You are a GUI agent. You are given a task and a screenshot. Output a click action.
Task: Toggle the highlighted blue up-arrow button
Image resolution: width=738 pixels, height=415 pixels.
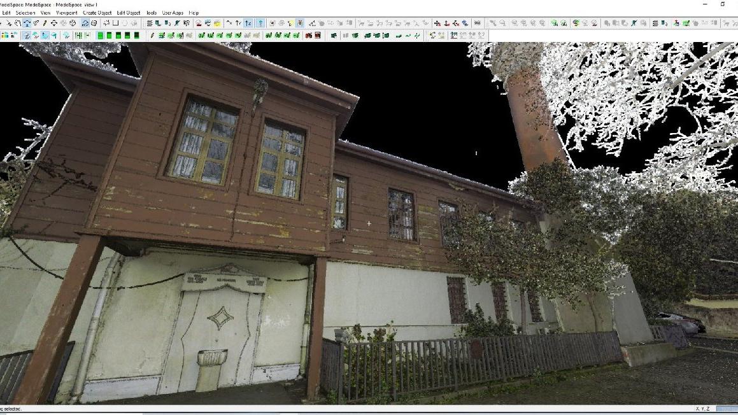point(260,23)
